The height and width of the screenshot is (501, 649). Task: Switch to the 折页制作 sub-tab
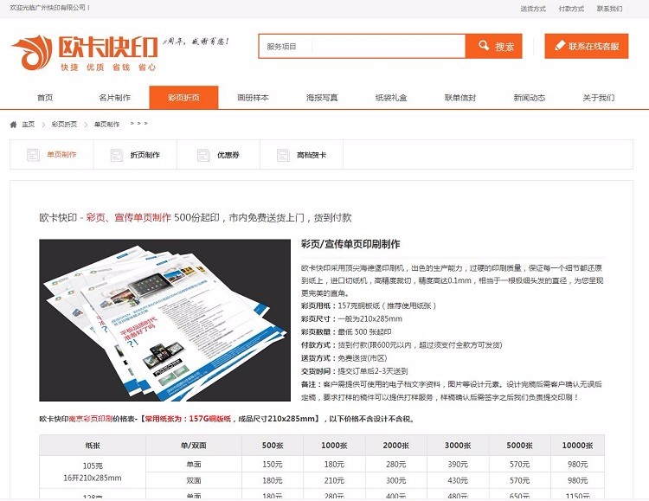[x=135, y=154]
